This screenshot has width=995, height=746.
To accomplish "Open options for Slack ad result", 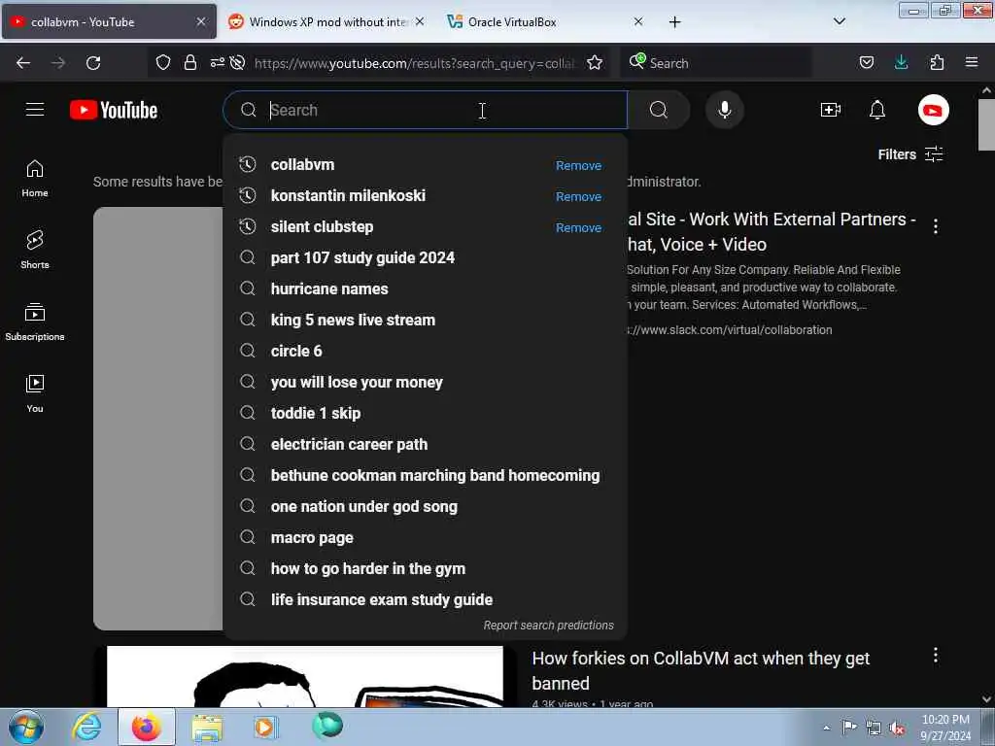I will 936,226.
